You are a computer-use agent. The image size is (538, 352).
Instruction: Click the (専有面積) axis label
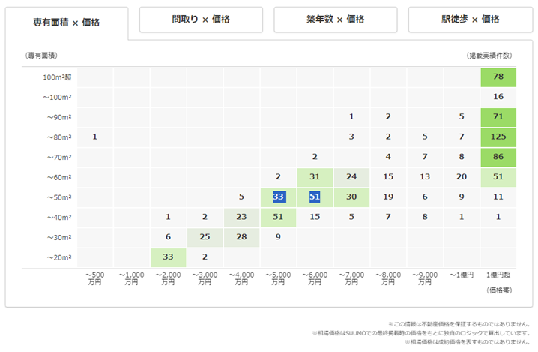pyautogui.click(x=41, y=56)
